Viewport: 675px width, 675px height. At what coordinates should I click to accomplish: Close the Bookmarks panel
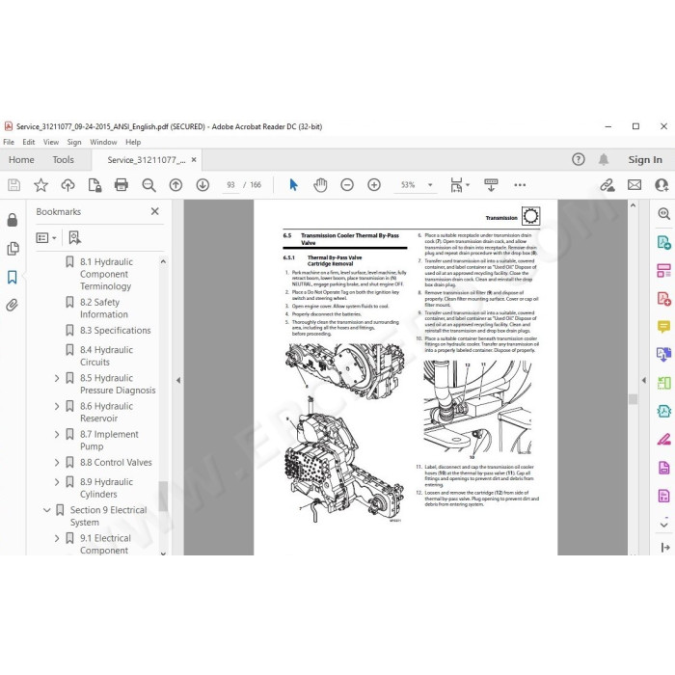click(155, 211)
